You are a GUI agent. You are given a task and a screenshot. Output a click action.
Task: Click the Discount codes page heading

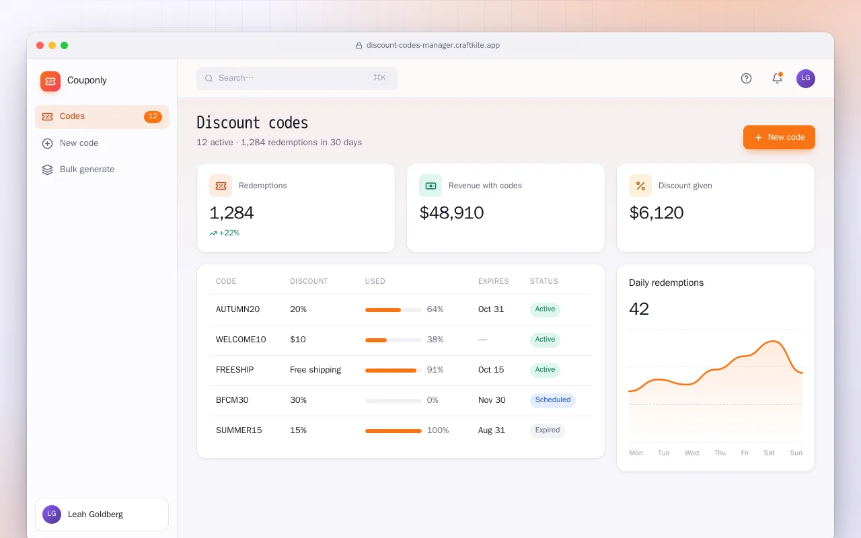click(252, 123)
